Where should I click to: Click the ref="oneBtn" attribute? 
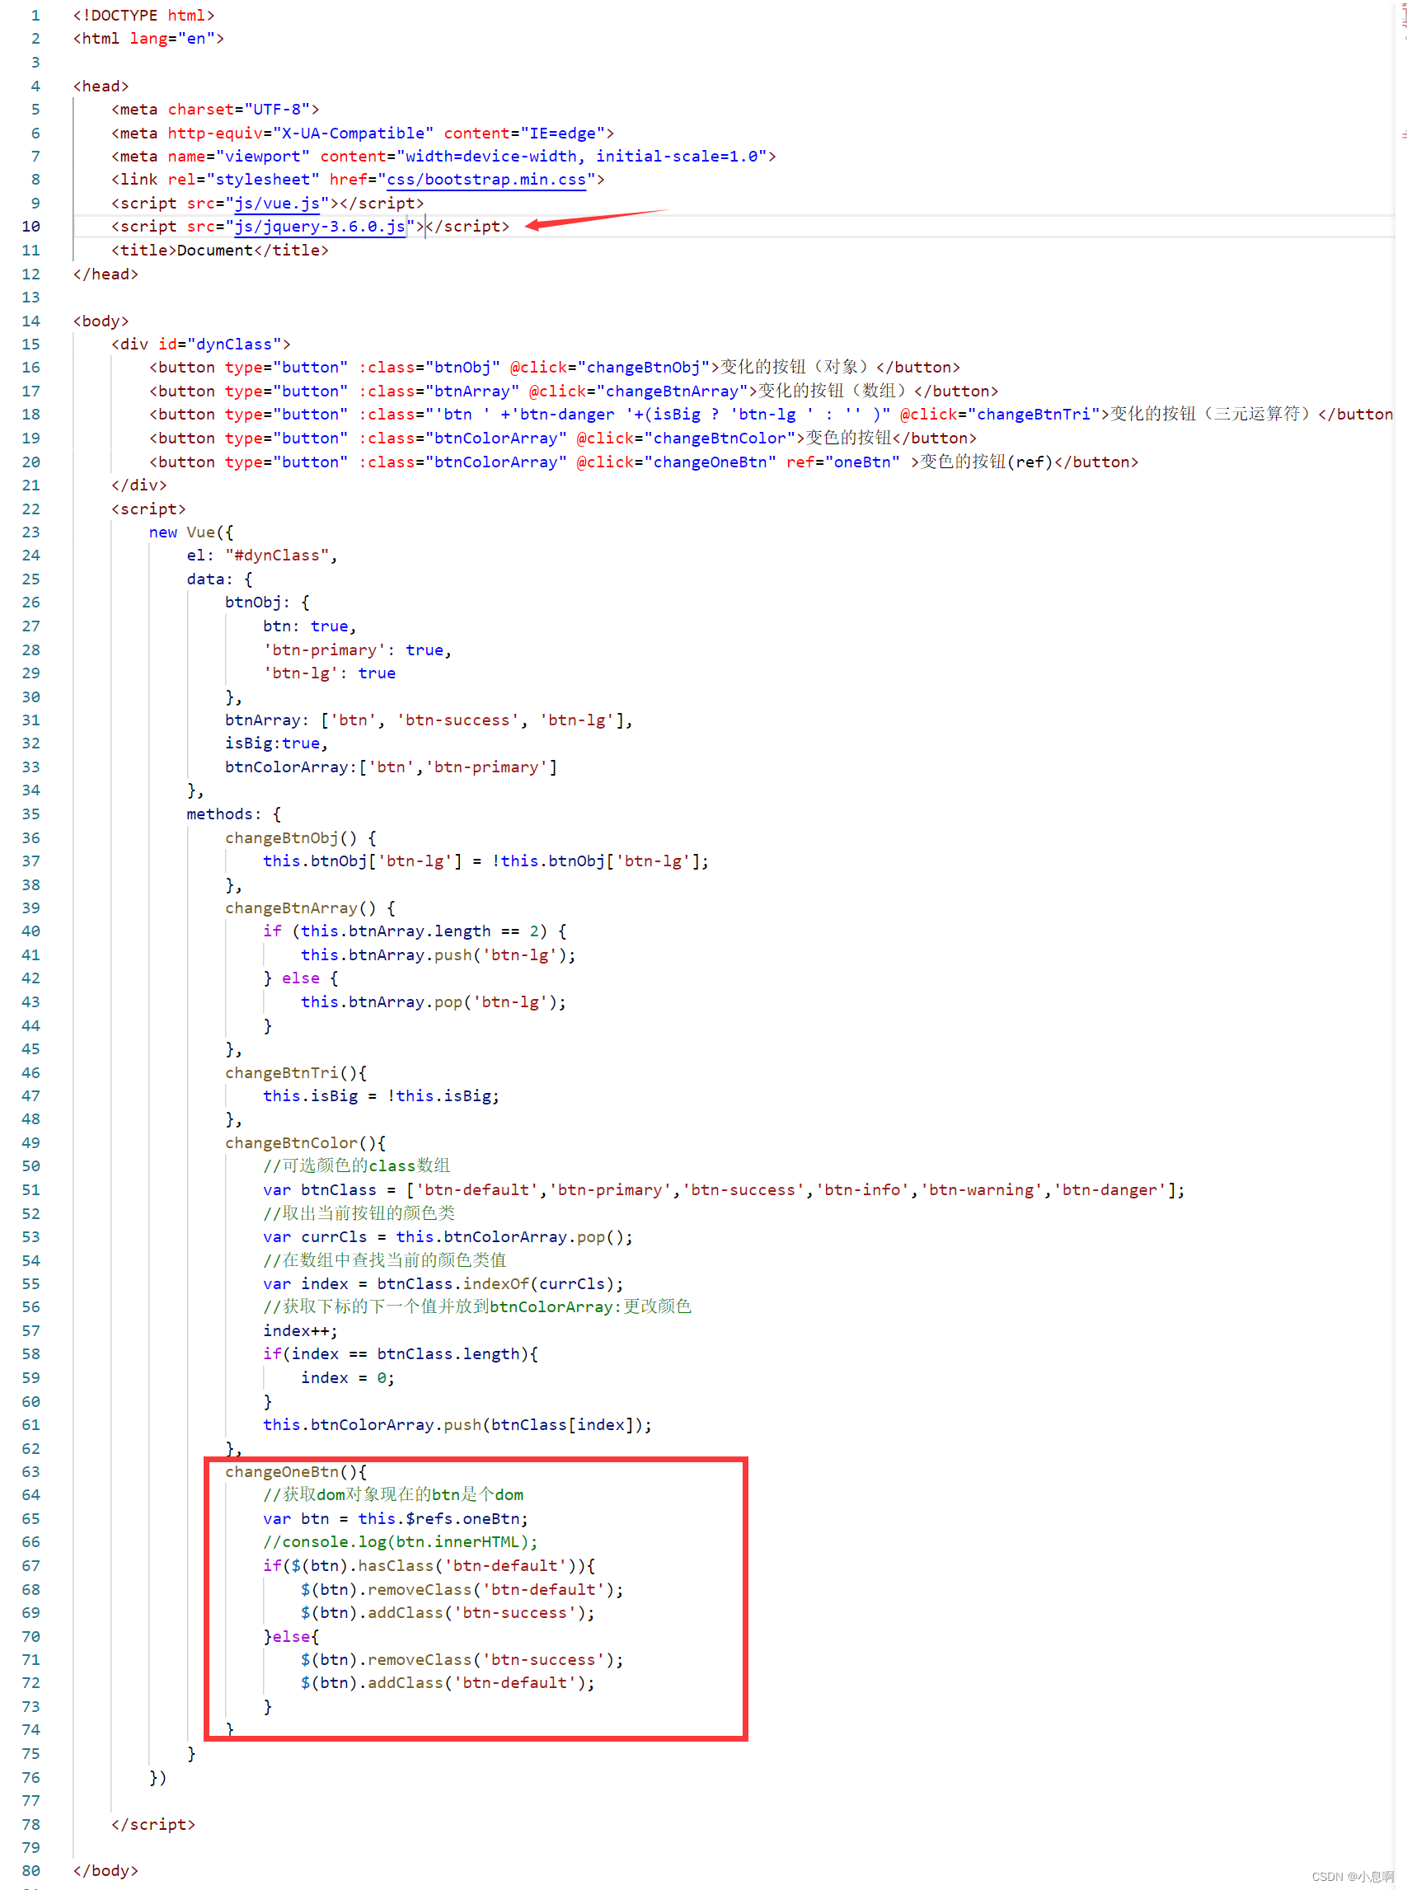pos(843,462)
